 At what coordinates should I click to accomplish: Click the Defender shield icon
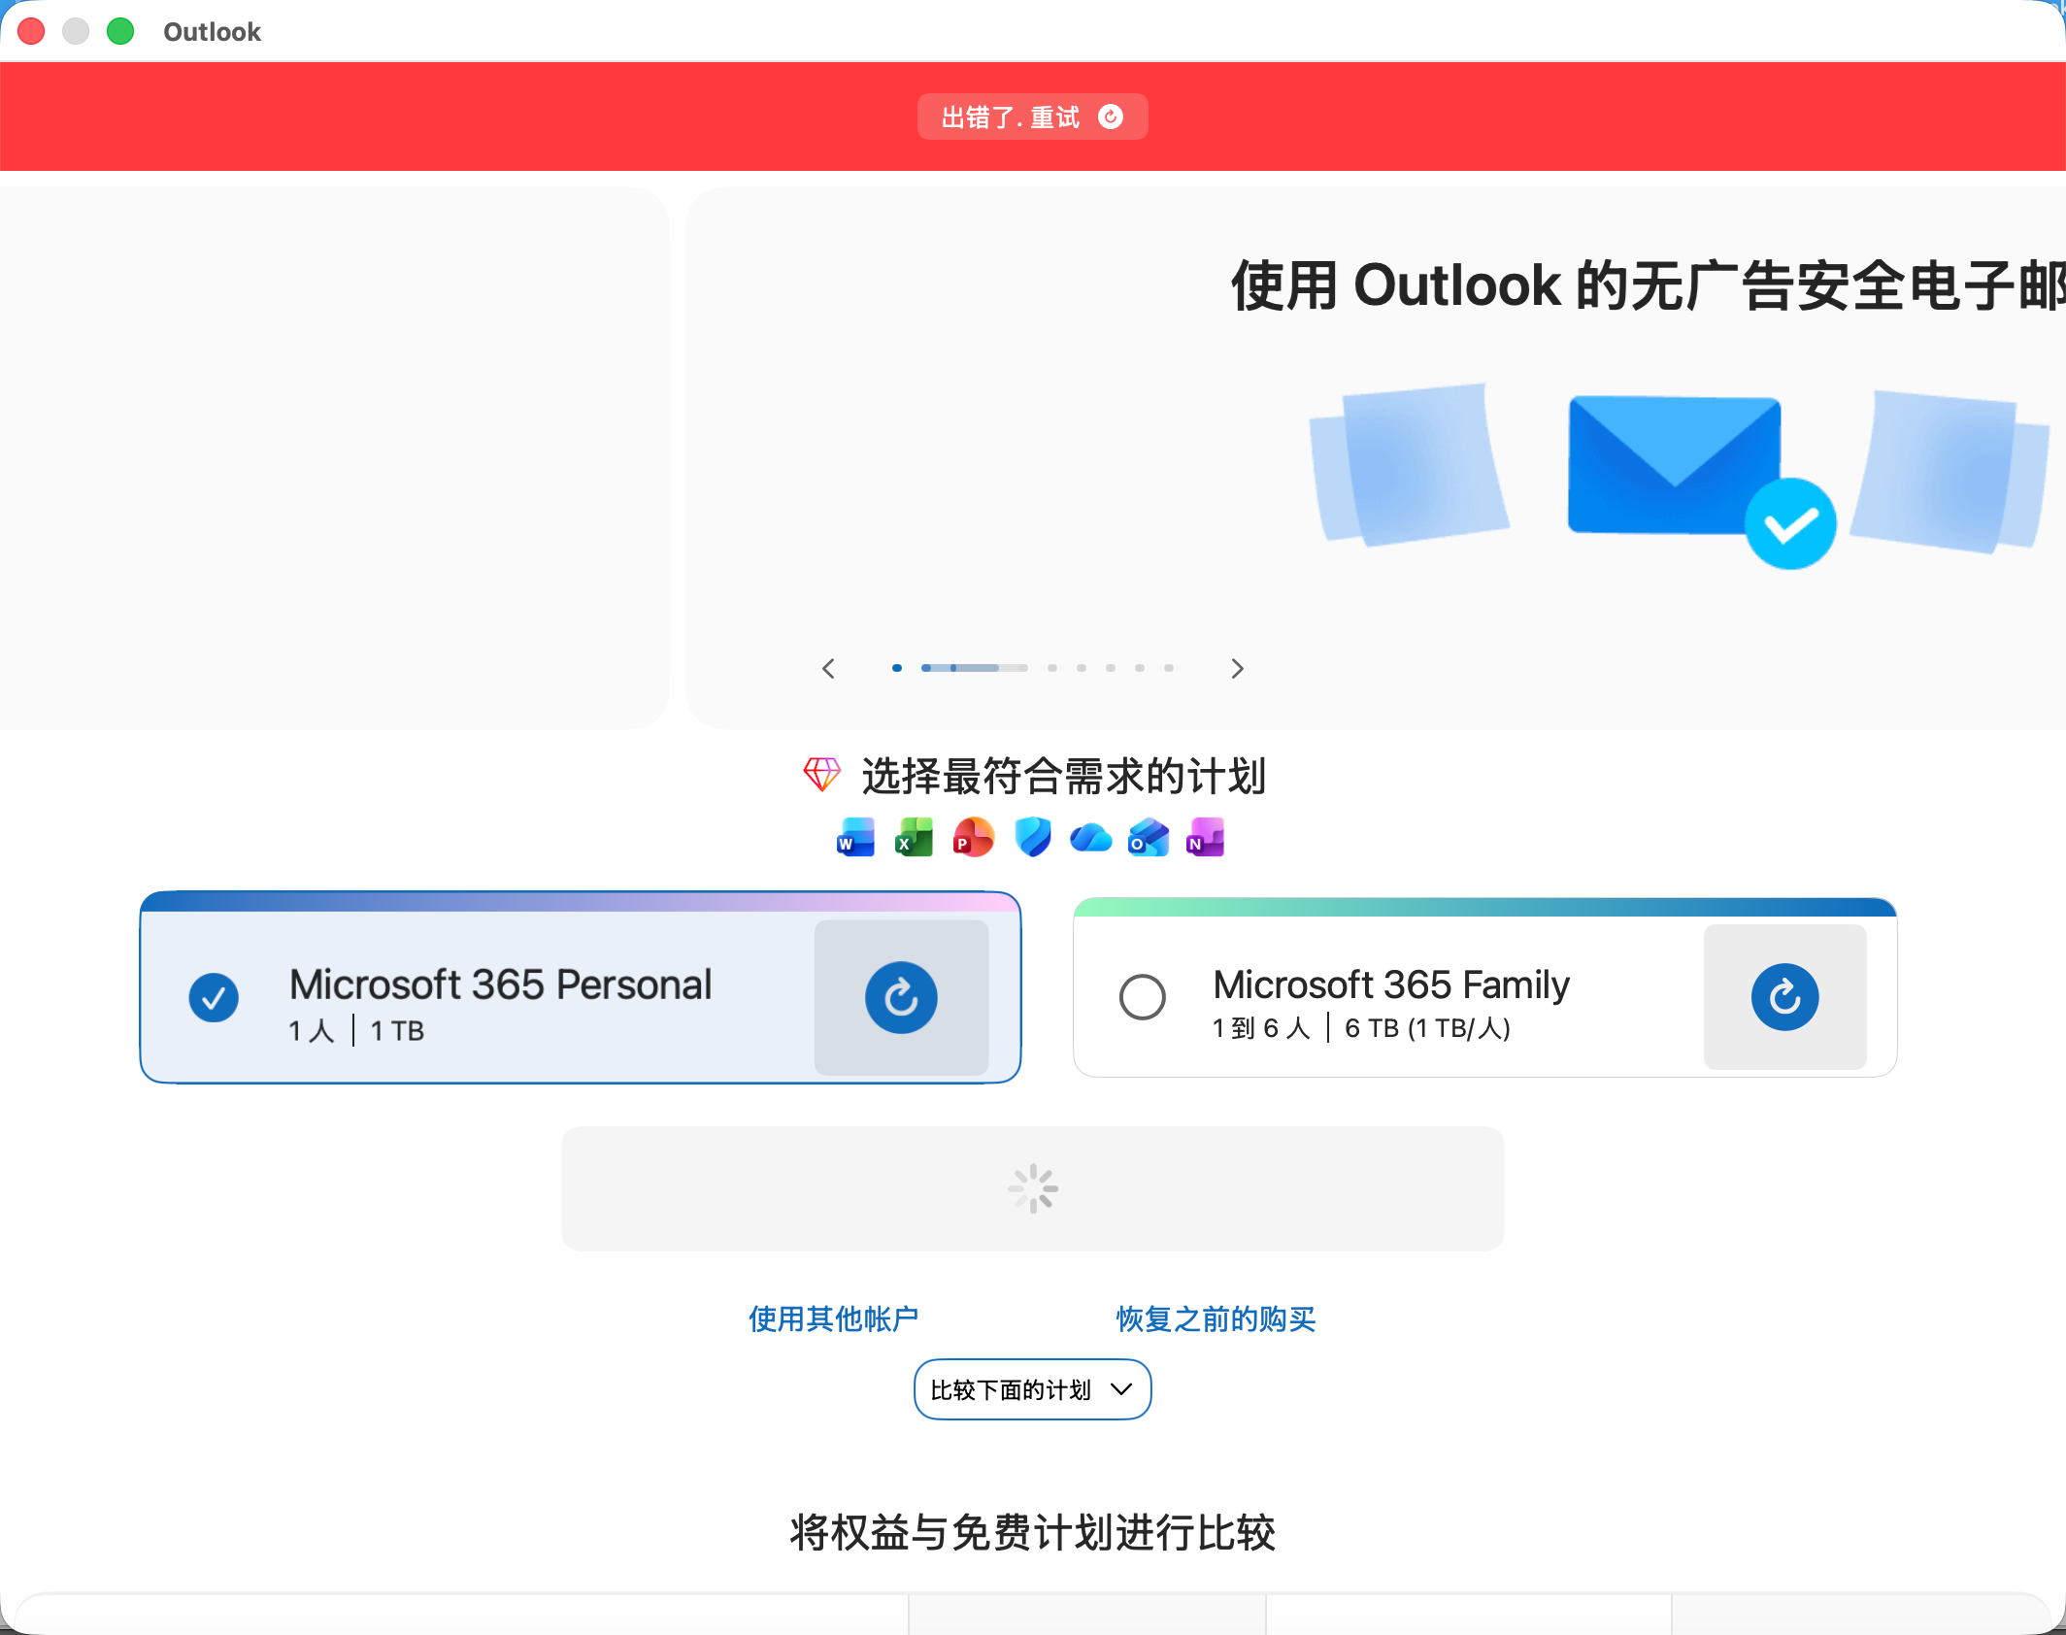[1032, 837]
